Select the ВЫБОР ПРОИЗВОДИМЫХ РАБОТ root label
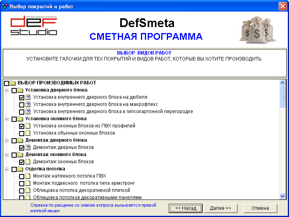 point(57,83)
